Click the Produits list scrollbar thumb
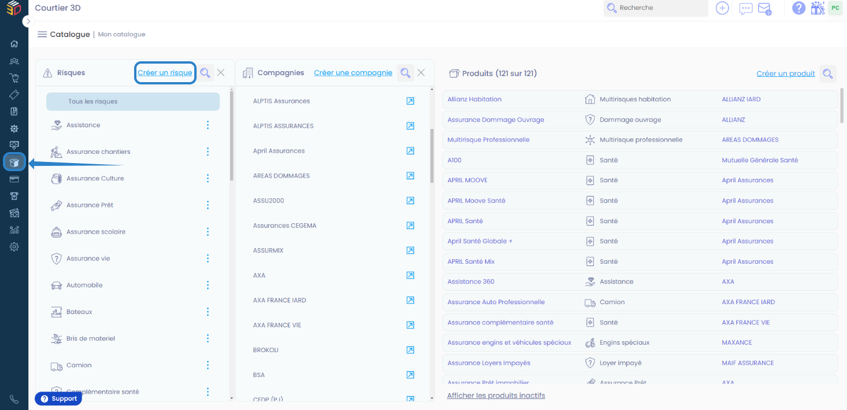 (x=842, y=106)
